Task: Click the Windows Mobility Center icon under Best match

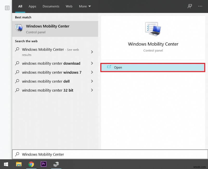Action: coord(18,28)
